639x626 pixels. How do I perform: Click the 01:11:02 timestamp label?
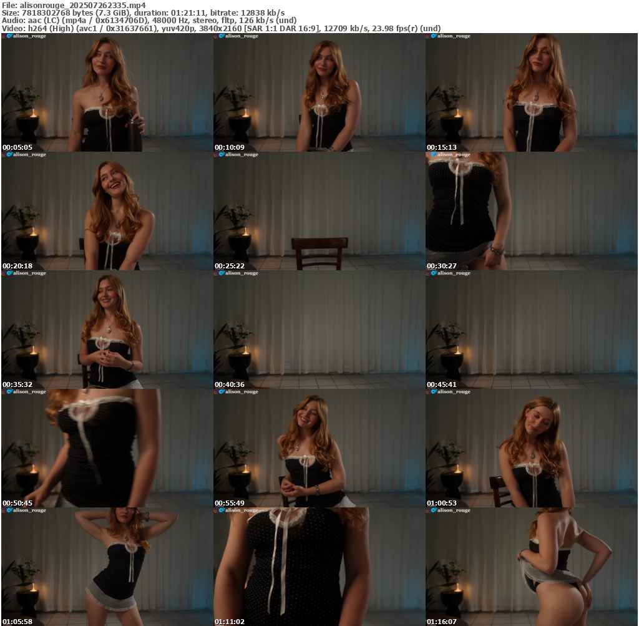pos(230,622)
